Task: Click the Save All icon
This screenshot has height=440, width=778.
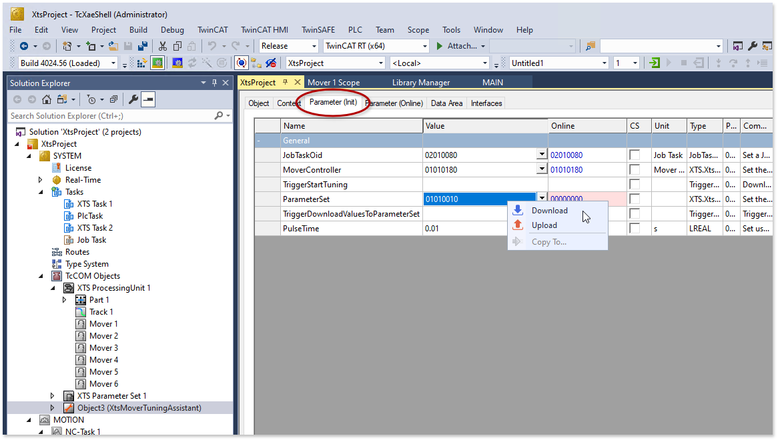Action: point(143,46)
